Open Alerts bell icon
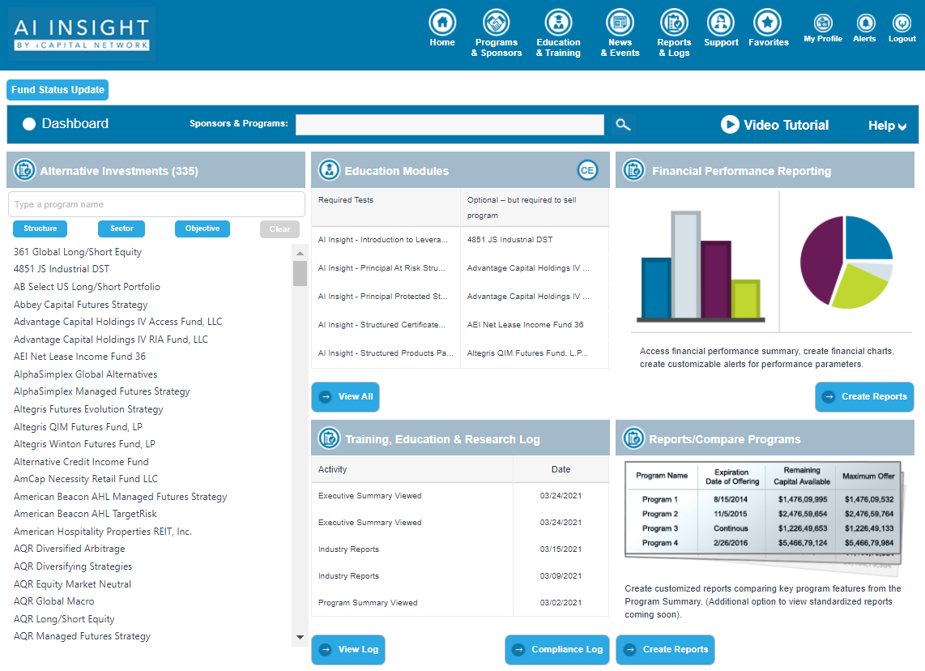This screenshot has width=925, height=671. coord(865,23)
